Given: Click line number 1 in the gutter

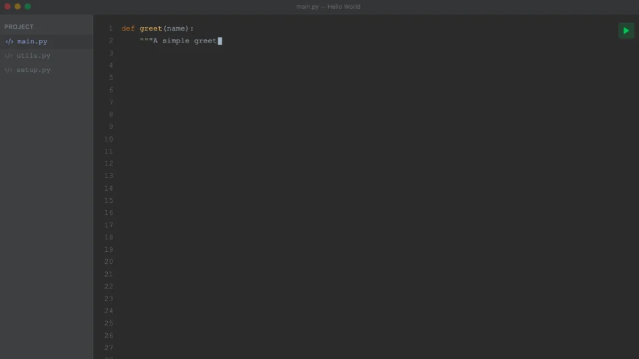Looking at the screenshot, I should click(110, 29).
